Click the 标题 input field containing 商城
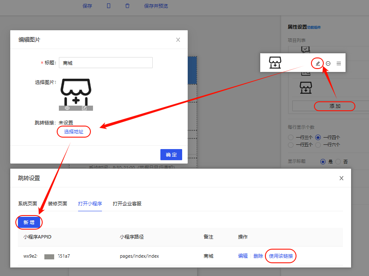The width and height of the screenshot is (369, 276). [x=105, y=63]
